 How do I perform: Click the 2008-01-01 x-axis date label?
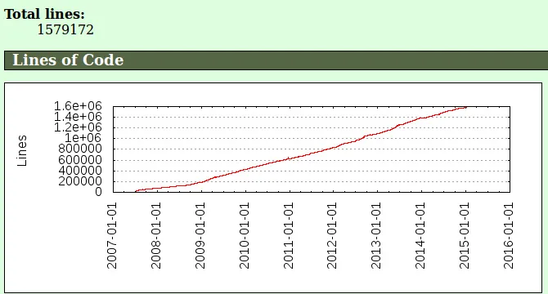coord(156,236)
